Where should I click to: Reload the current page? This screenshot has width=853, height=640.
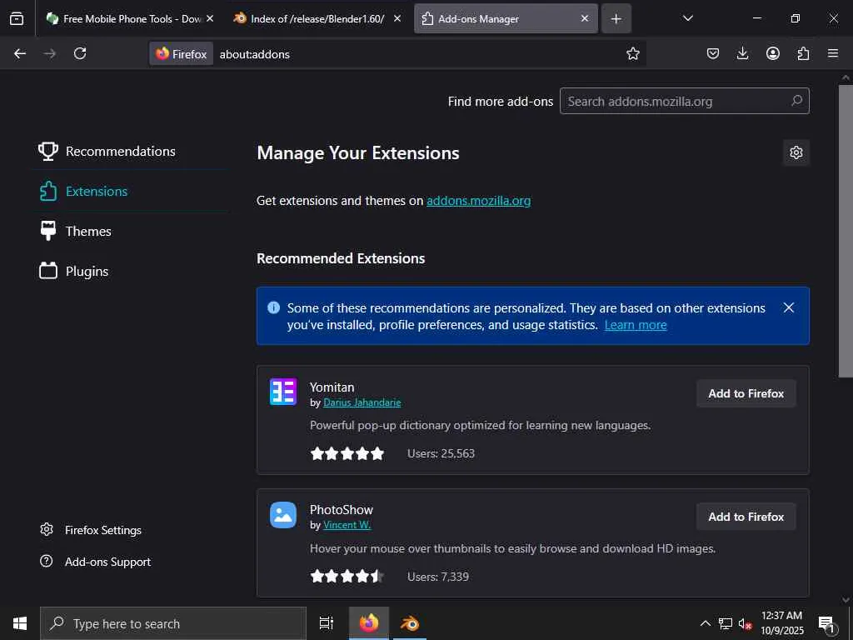point(80,53)
